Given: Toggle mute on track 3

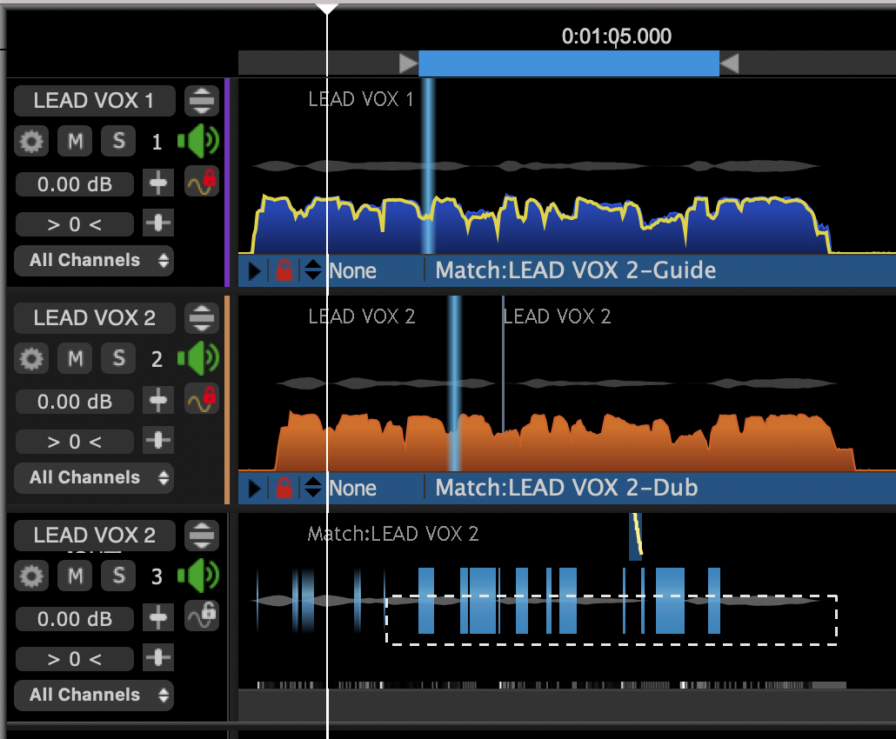Looking at the screenshot, I should [x=76, y=575].
